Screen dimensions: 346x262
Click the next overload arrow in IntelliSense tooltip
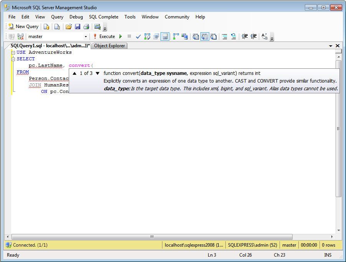click(98, 73)
